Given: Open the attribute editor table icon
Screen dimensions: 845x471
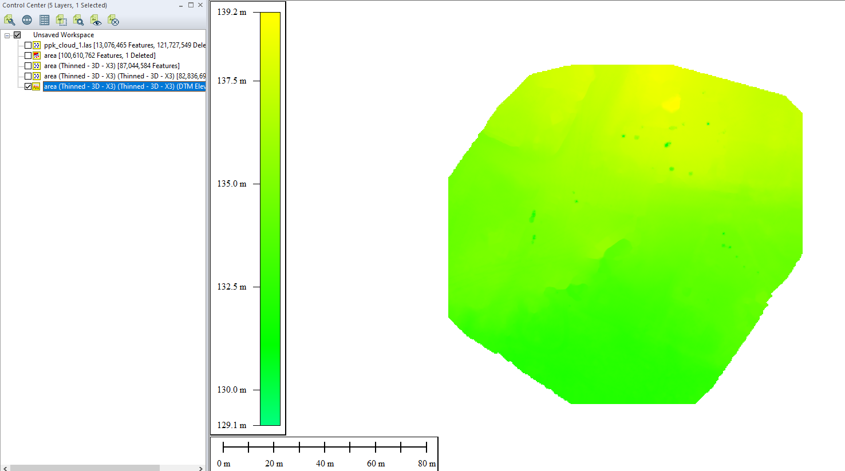Looking at the screenshot, I should [x=44, y=20].
